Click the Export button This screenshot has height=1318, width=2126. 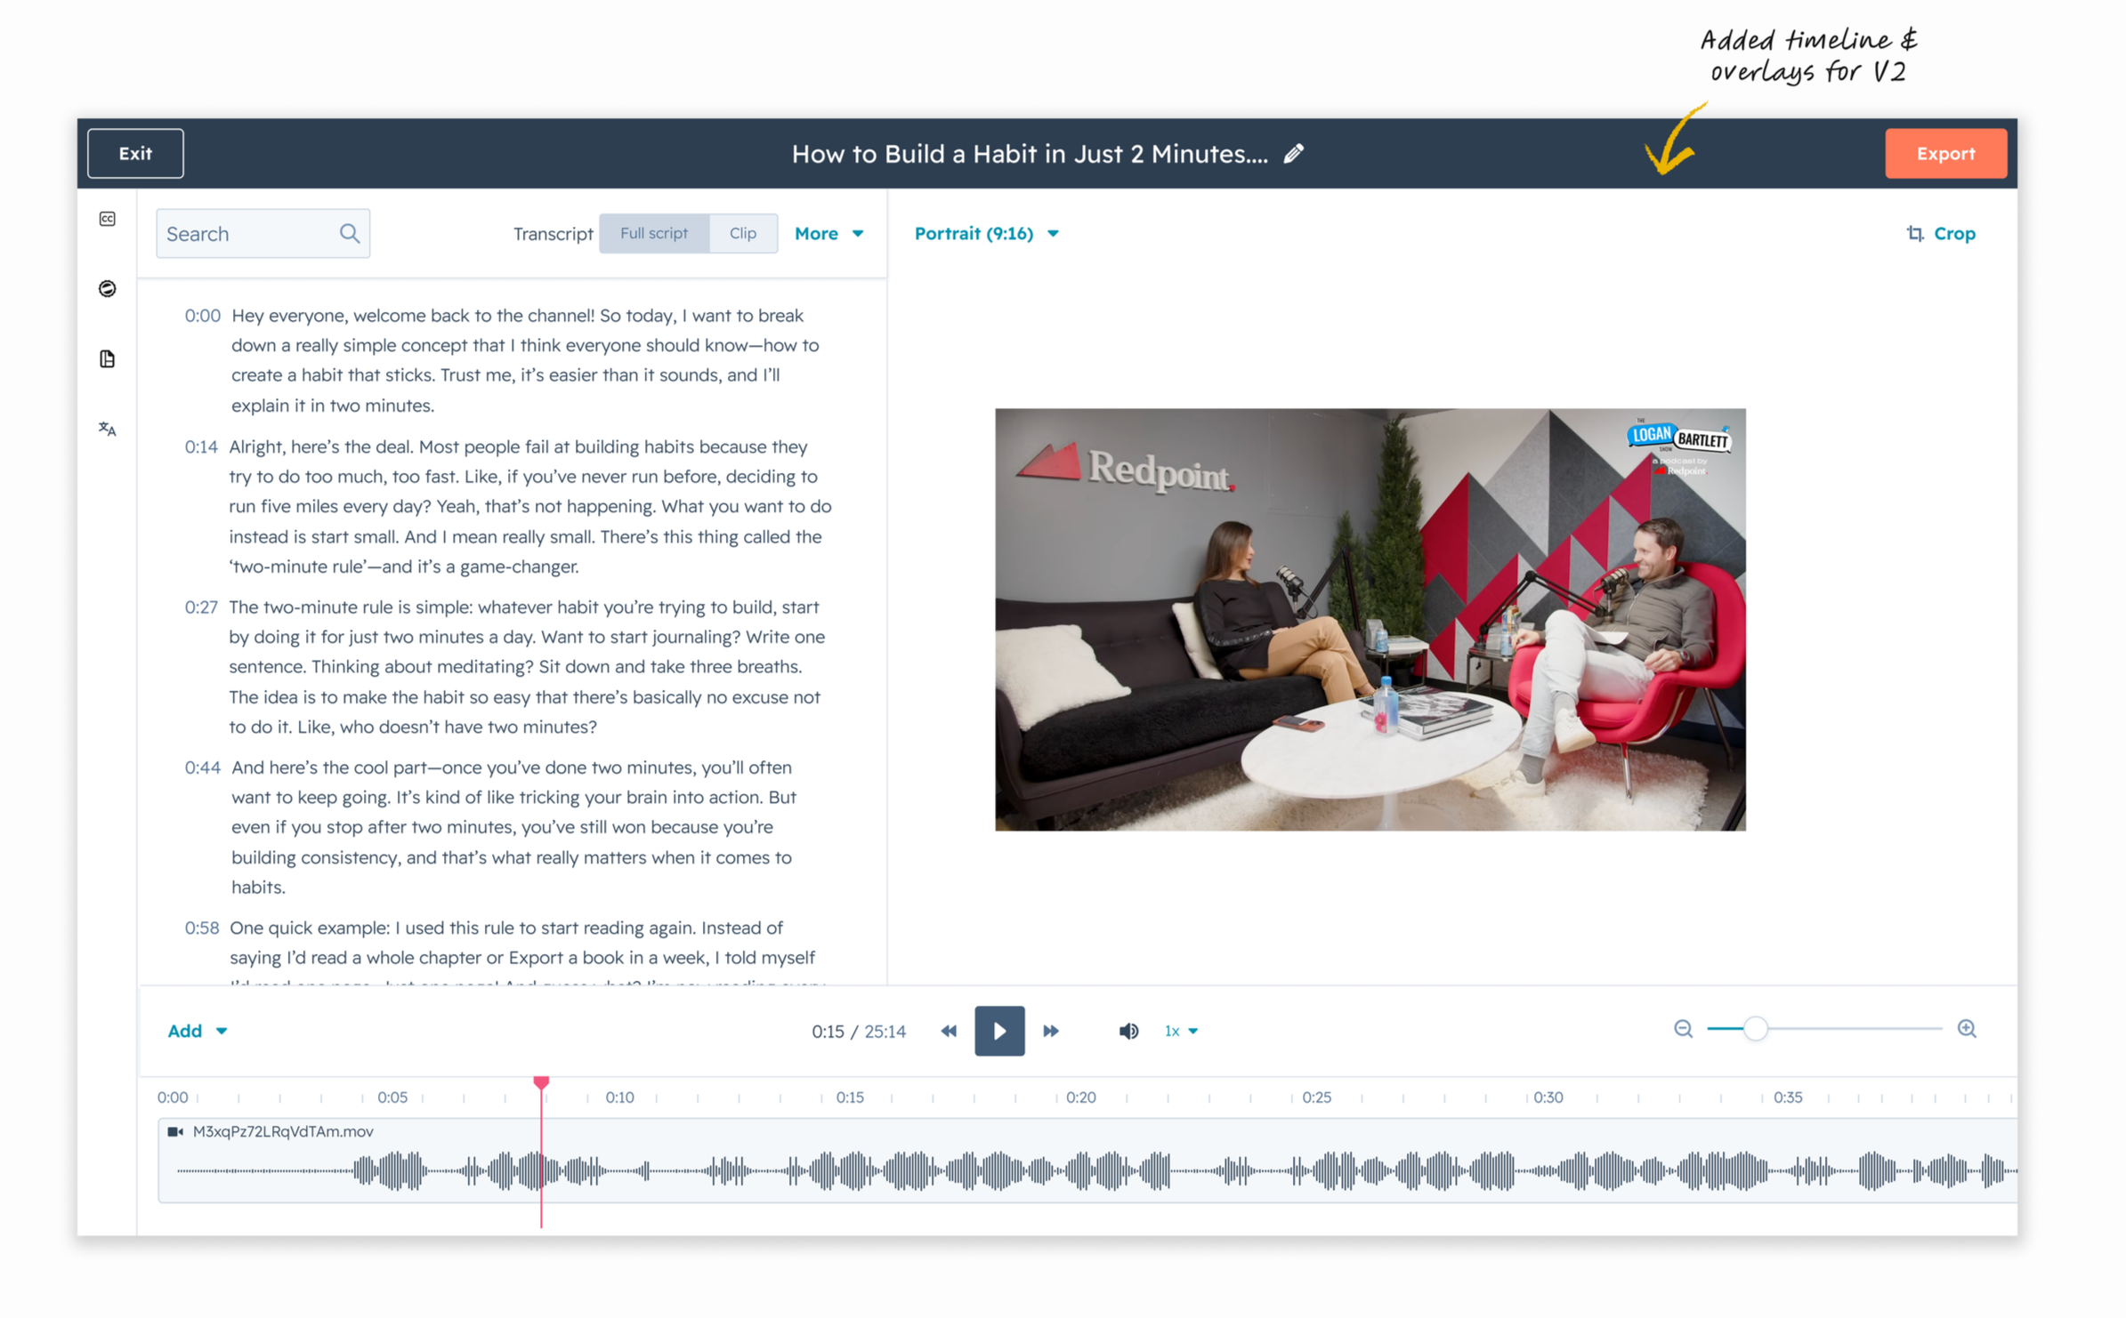pyautogui.click(x=1945, y=154)
